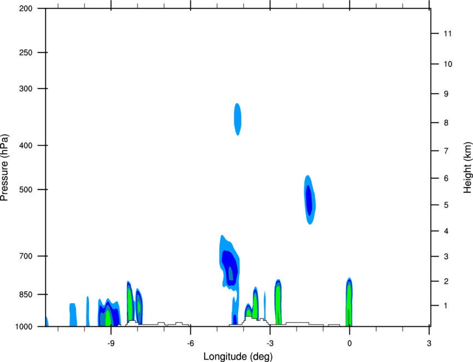473x362 pixels.
Task: Select the 200 pressure tick label
Action: (26, 8)
